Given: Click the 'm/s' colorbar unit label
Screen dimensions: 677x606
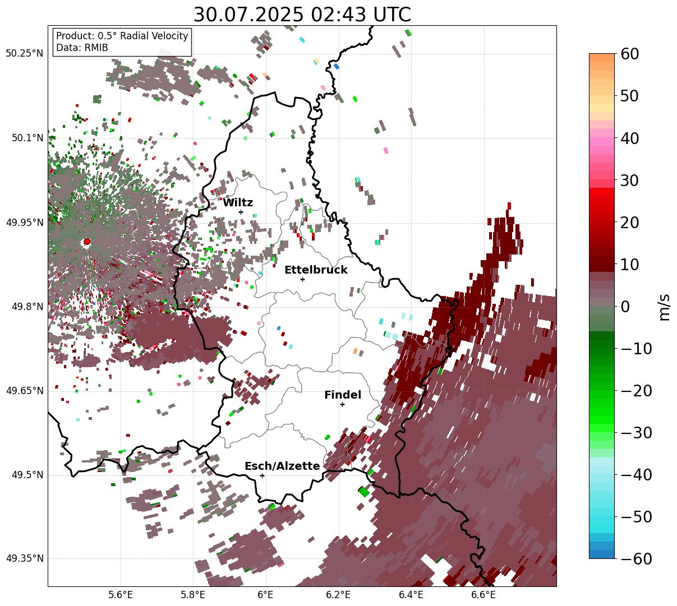Looking at the screenshot, I should [x=665, y=306].
